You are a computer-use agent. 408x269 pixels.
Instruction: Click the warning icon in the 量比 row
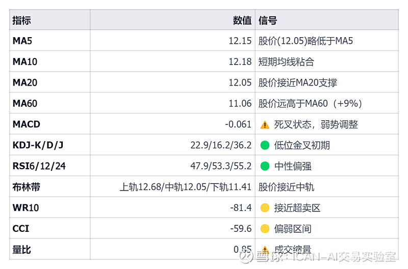pos(264,250)
